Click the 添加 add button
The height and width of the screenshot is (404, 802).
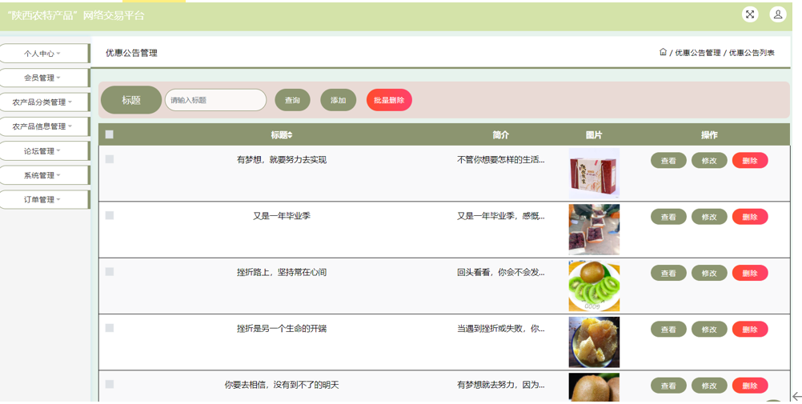coord(338,100)
